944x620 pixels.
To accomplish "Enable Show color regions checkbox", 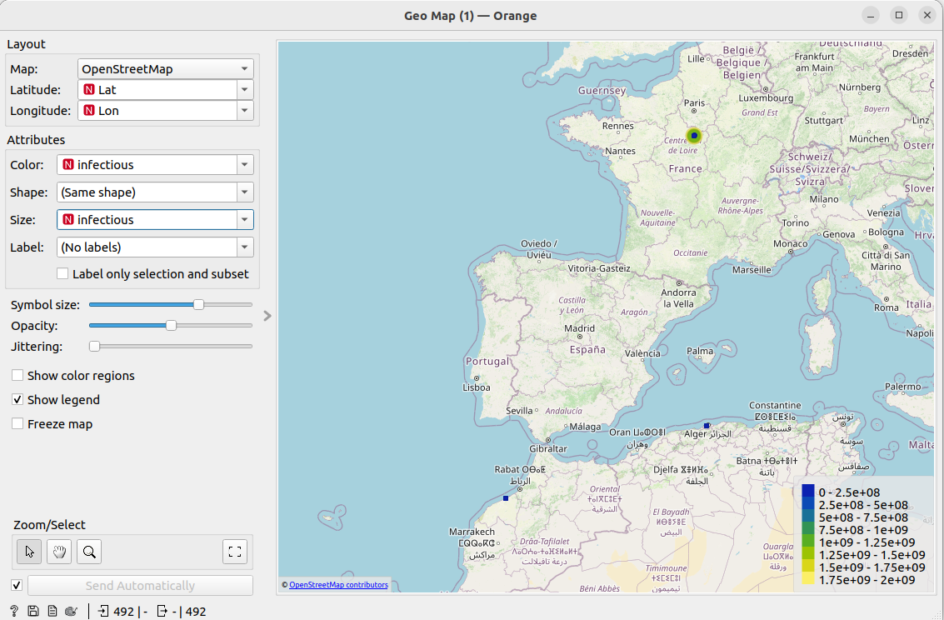I will (17, 376).
